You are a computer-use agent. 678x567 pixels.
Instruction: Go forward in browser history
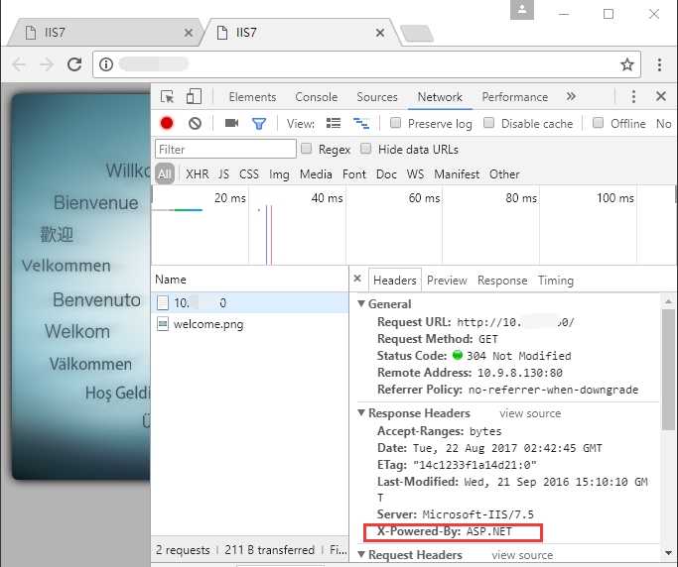click(47, 64)
